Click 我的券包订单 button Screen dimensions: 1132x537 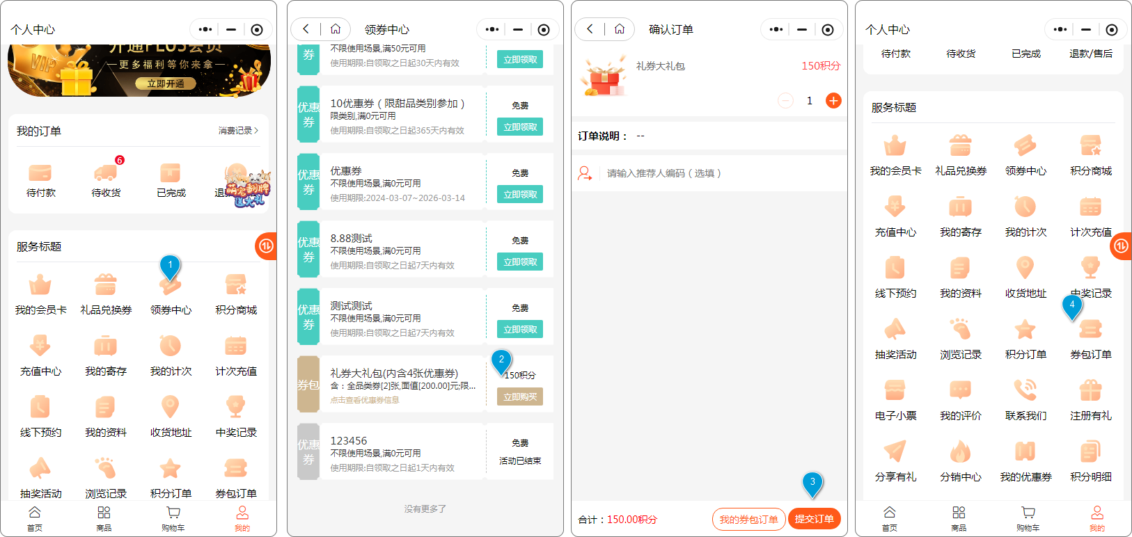[x=749, y=519]
